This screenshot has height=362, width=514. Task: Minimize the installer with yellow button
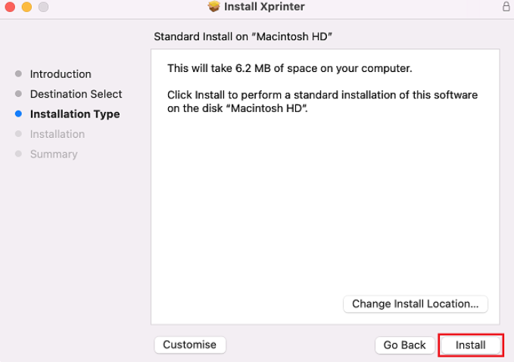27,7
